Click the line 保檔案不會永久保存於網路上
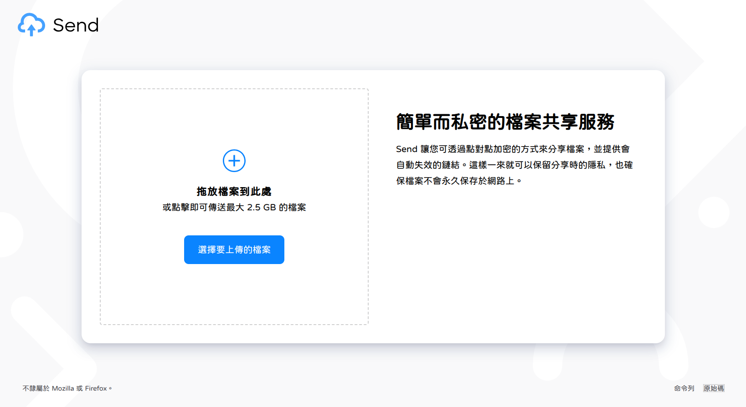 point(458,181)
